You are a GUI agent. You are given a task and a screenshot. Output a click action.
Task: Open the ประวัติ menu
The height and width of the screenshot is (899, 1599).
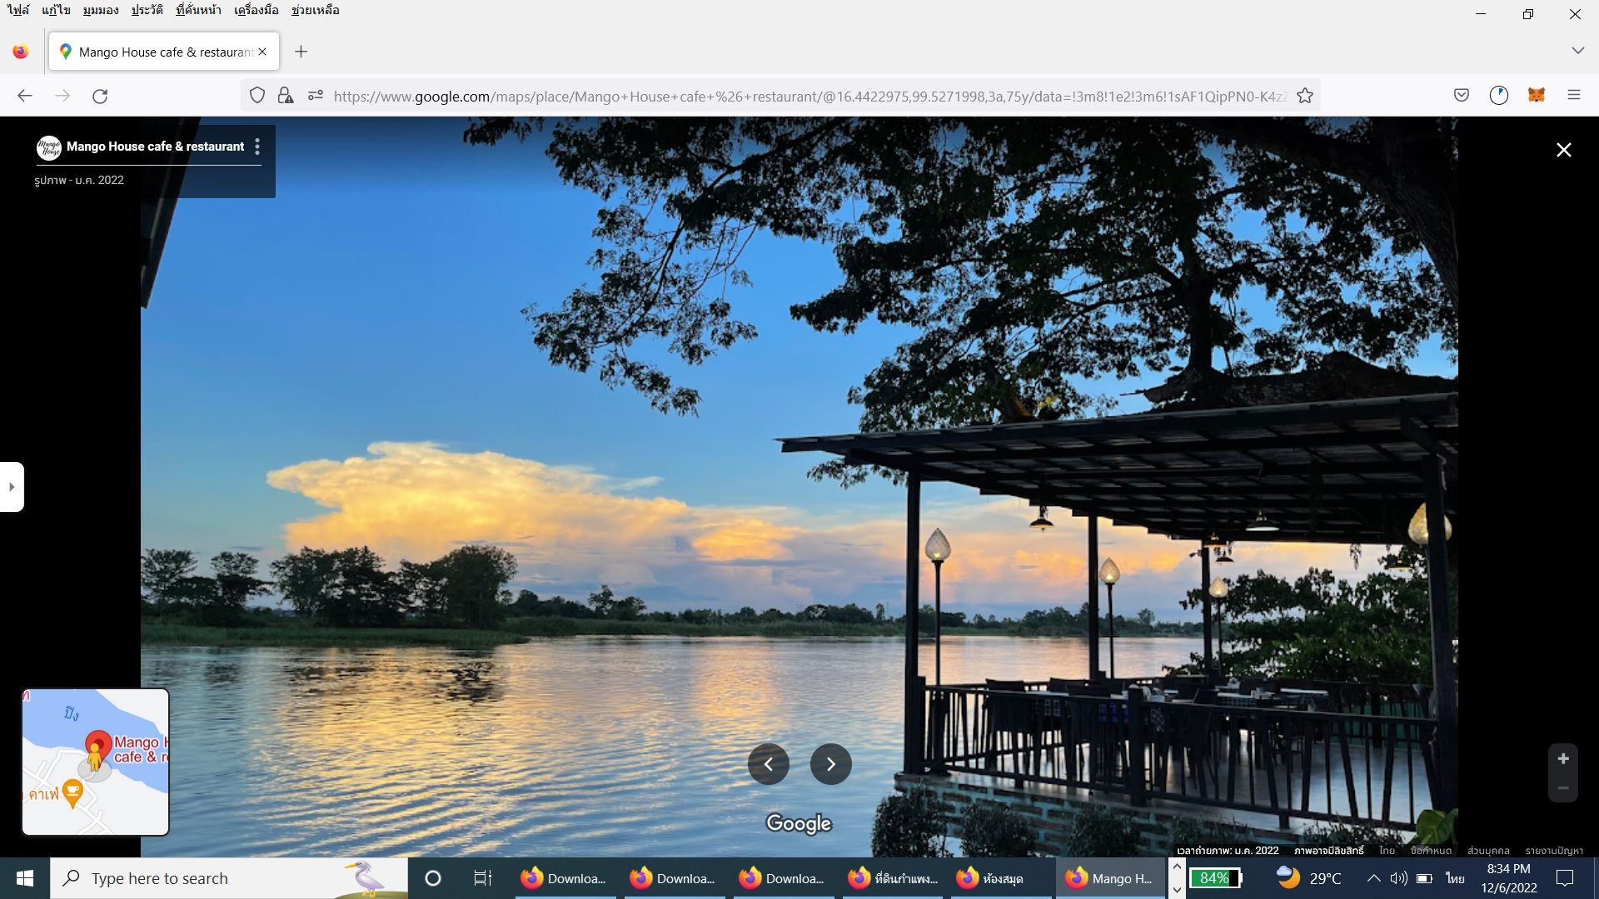[x=147, y=10]
